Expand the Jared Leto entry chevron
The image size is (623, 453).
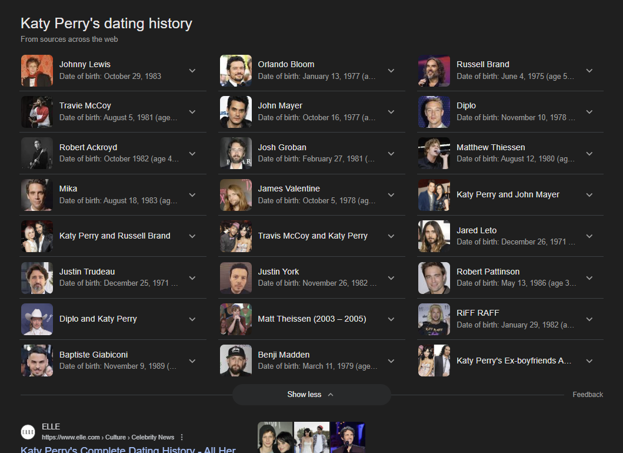[x=589, y=236]
